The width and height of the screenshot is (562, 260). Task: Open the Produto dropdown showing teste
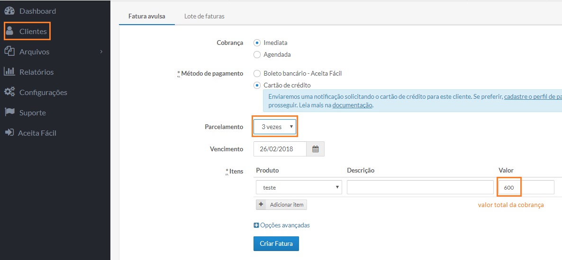point(299,187)
